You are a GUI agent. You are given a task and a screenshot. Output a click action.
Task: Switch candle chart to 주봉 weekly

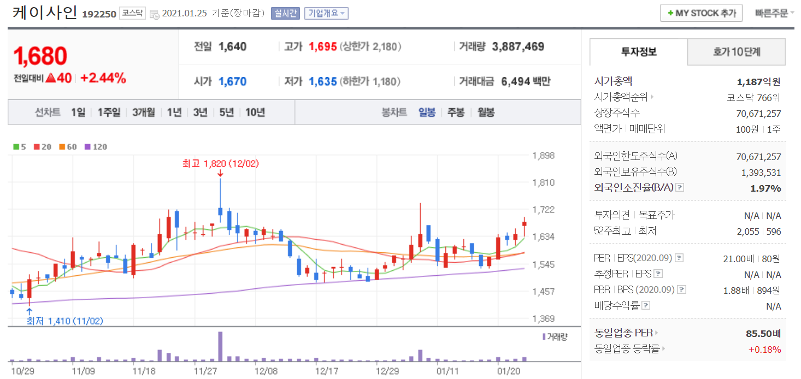(456, 112)
